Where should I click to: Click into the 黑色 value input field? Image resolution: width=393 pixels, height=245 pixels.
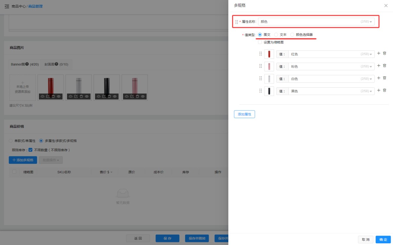331,91
